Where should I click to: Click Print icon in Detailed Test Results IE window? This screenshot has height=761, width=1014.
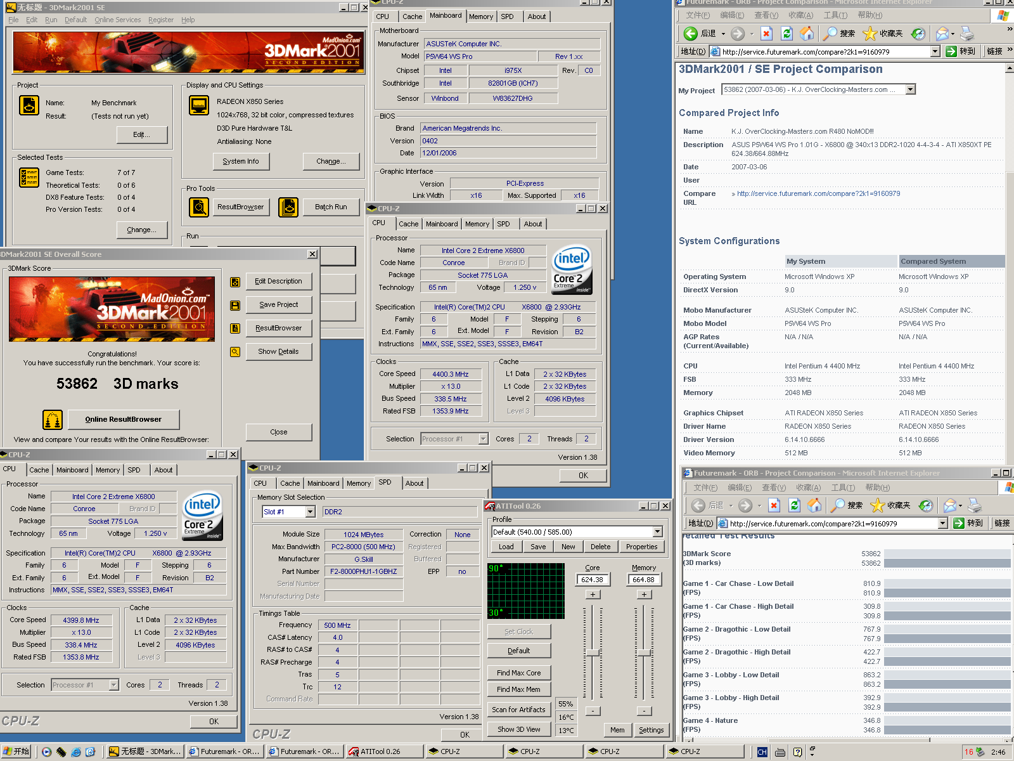[x=975, y=505]
